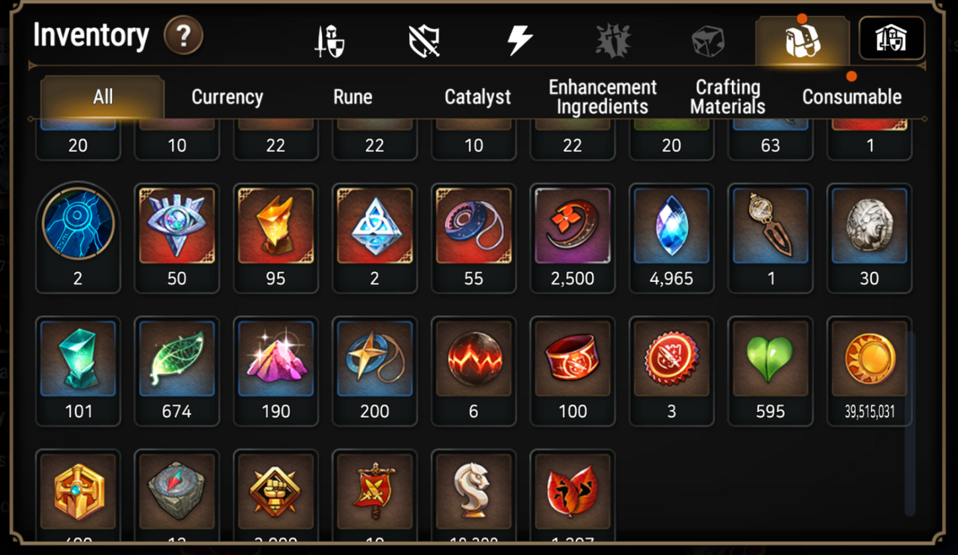Open the Catalyst tab

click(477, 97)
